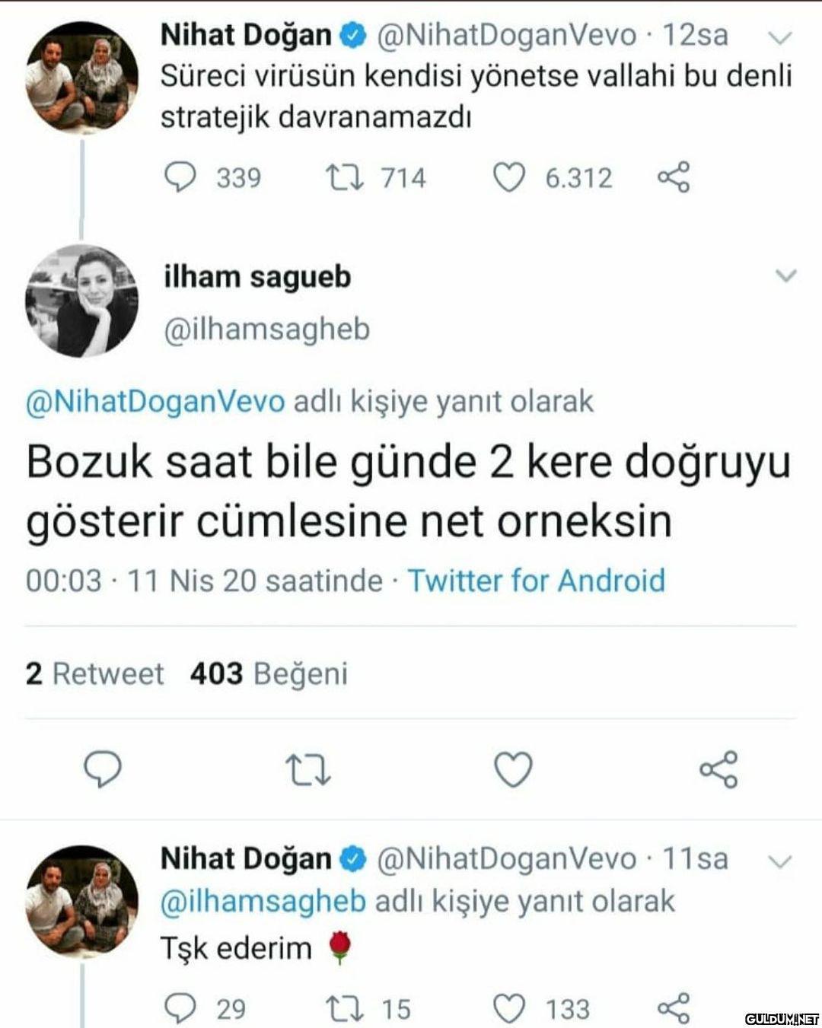View the 403 Beğeni likes list
Screen dimensions: 822x1028
click(x=269, y=673)
